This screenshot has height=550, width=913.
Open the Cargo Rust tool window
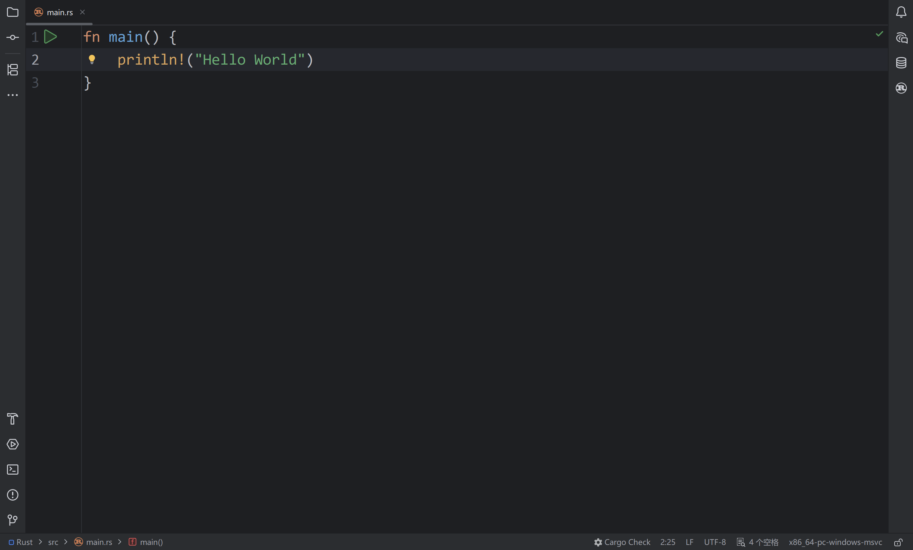click(x=901, y=88)
